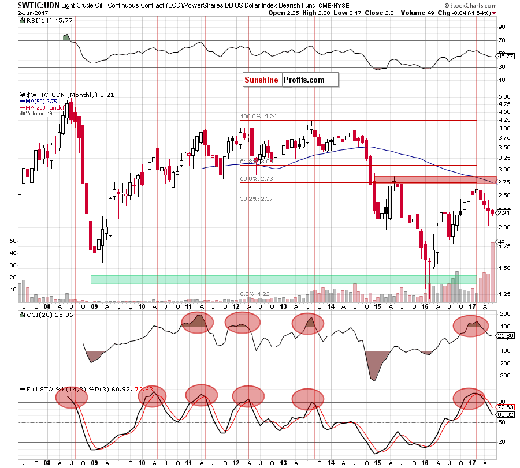The height and width of the screenshot is (468, 520).
Task: Click the red down-arrow change indicator
Action: tap(494, 13)
